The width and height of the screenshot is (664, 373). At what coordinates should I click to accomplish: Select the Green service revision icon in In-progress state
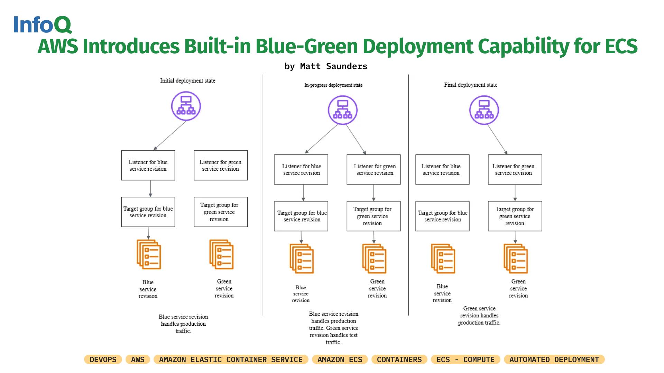click(x=375, y=259)
